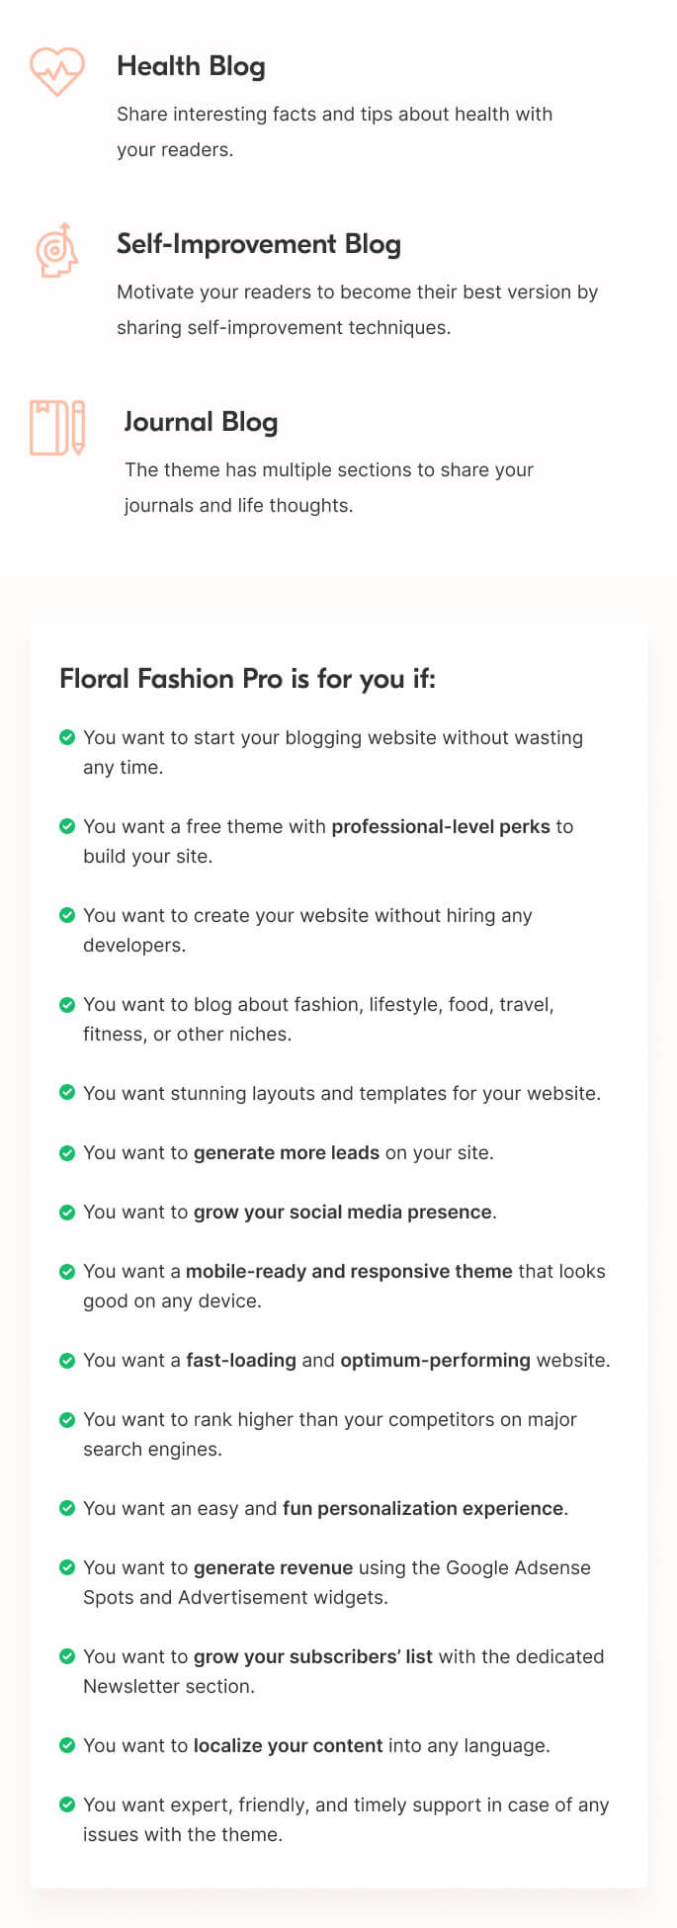Open the Journal Blog heading
This screenshot has height=1928, width=677.
coord(201,422)
